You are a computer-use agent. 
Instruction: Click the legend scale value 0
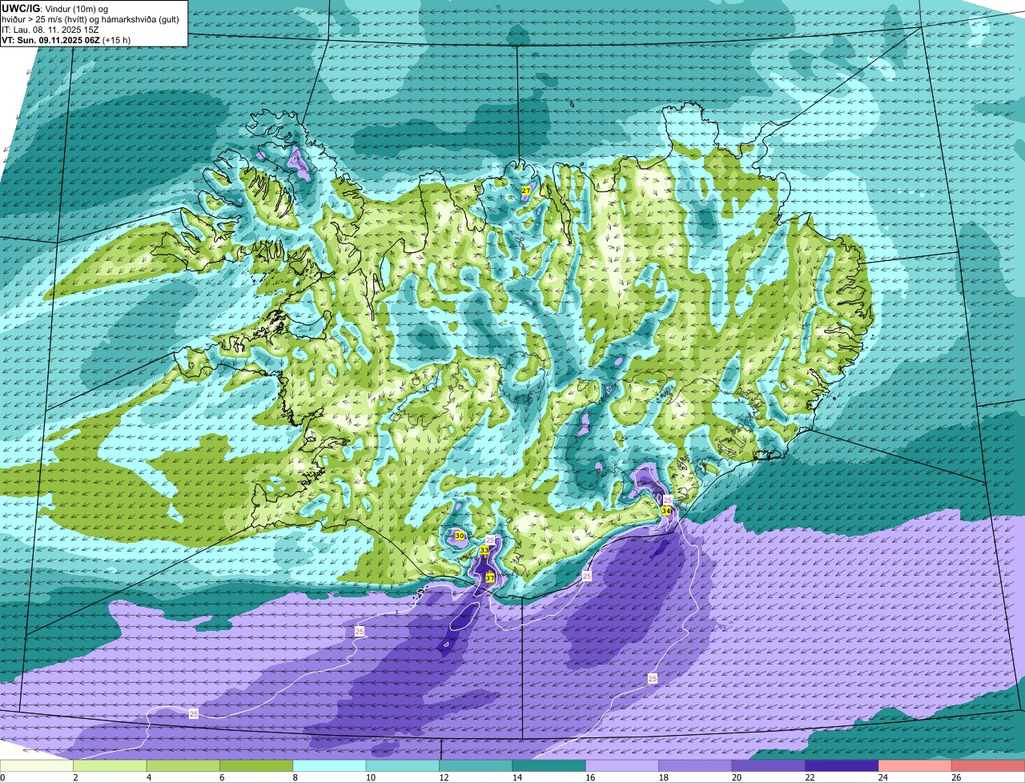pyautogui.click(x=2, y=777)
